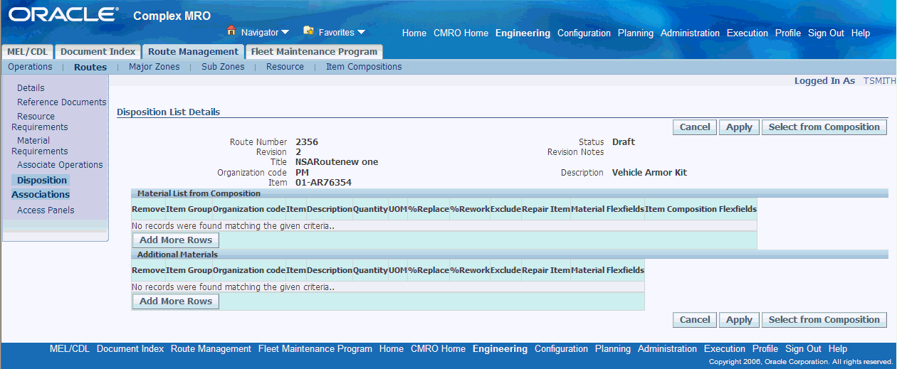The width and height of the screenshot is (897, 369).
Task: Click Item Composition Flexfields column header
Action: coord(701,209)
